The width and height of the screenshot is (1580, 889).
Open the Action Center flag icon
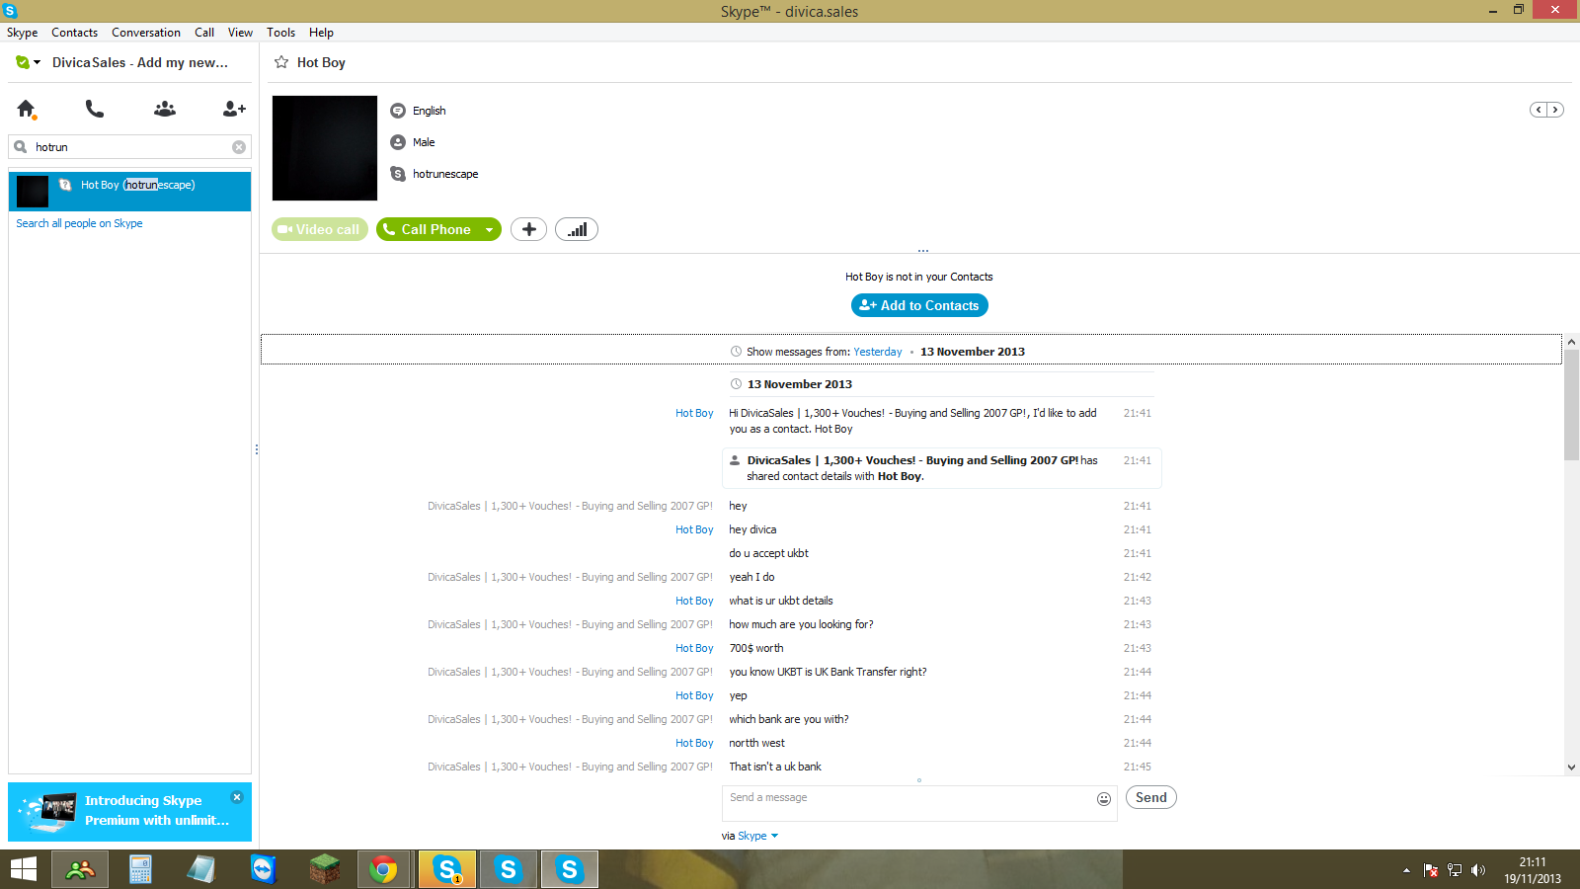point(1431,870)
